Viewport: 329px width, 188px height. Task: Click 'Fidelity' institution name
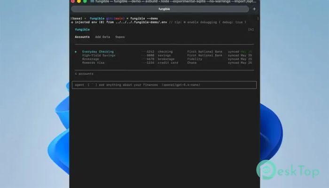(195, 59)
